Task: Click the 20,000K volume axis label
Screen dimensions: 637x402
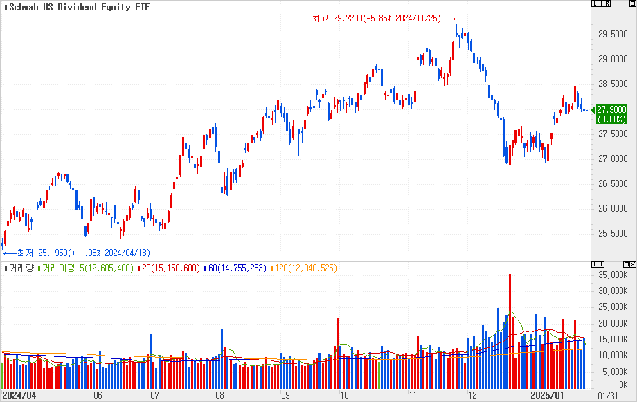Action: (613, 323)
